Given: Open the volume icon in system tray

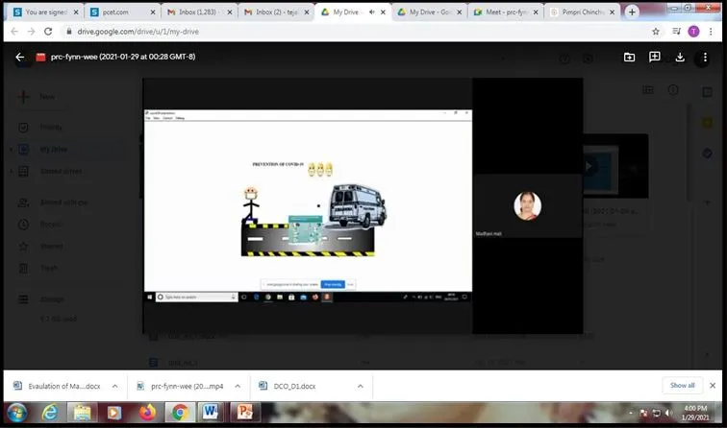Looking at the screenshot, I should pyautogui.click(x=668, y=413).
